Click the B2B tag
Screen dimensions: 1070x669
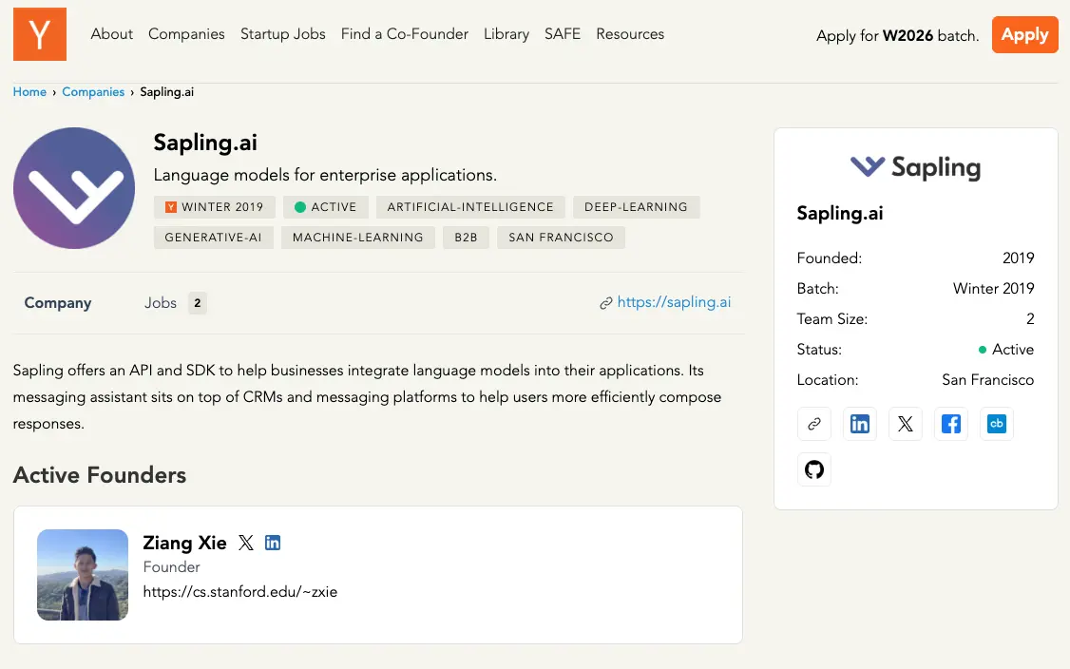pyautogui.click(x=466, y=238)
